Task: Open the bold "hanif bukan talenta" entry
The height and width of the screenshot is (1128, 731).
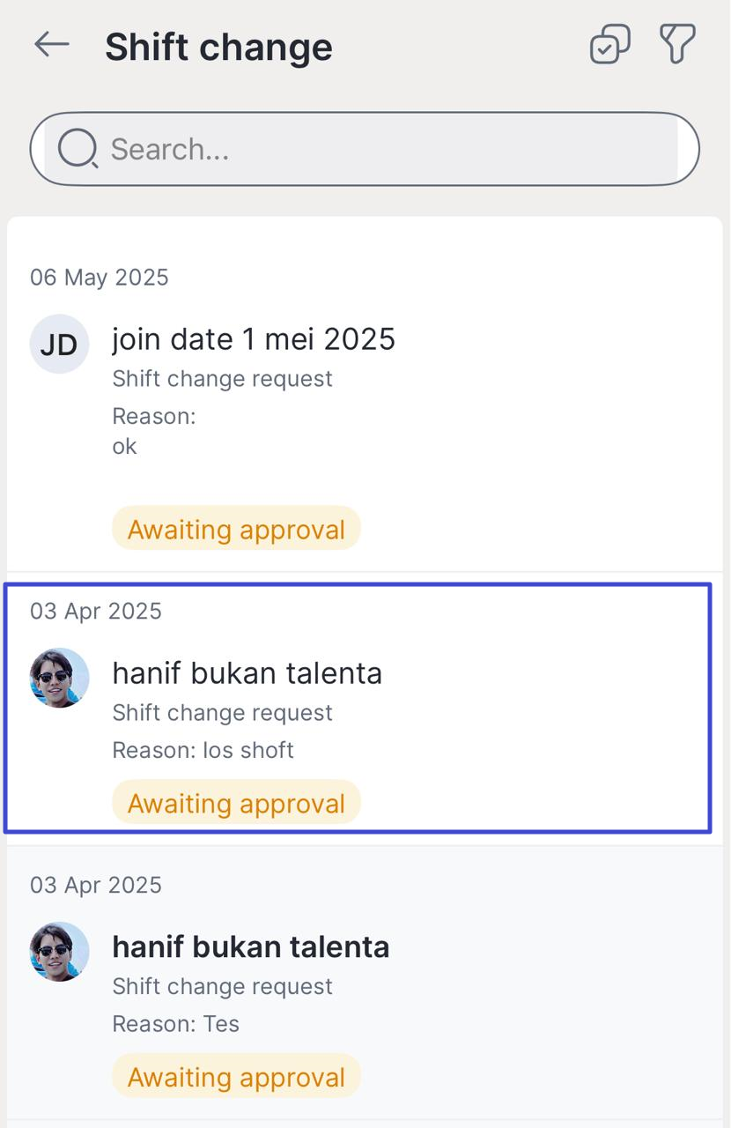Action: 250,946
